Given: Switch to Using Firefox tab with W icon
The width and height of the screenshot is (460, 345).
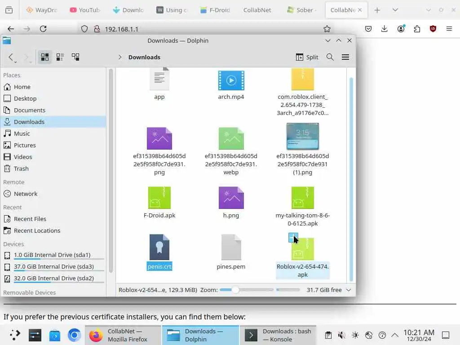Looking at the screenshot, I should (x=172, y=10).
